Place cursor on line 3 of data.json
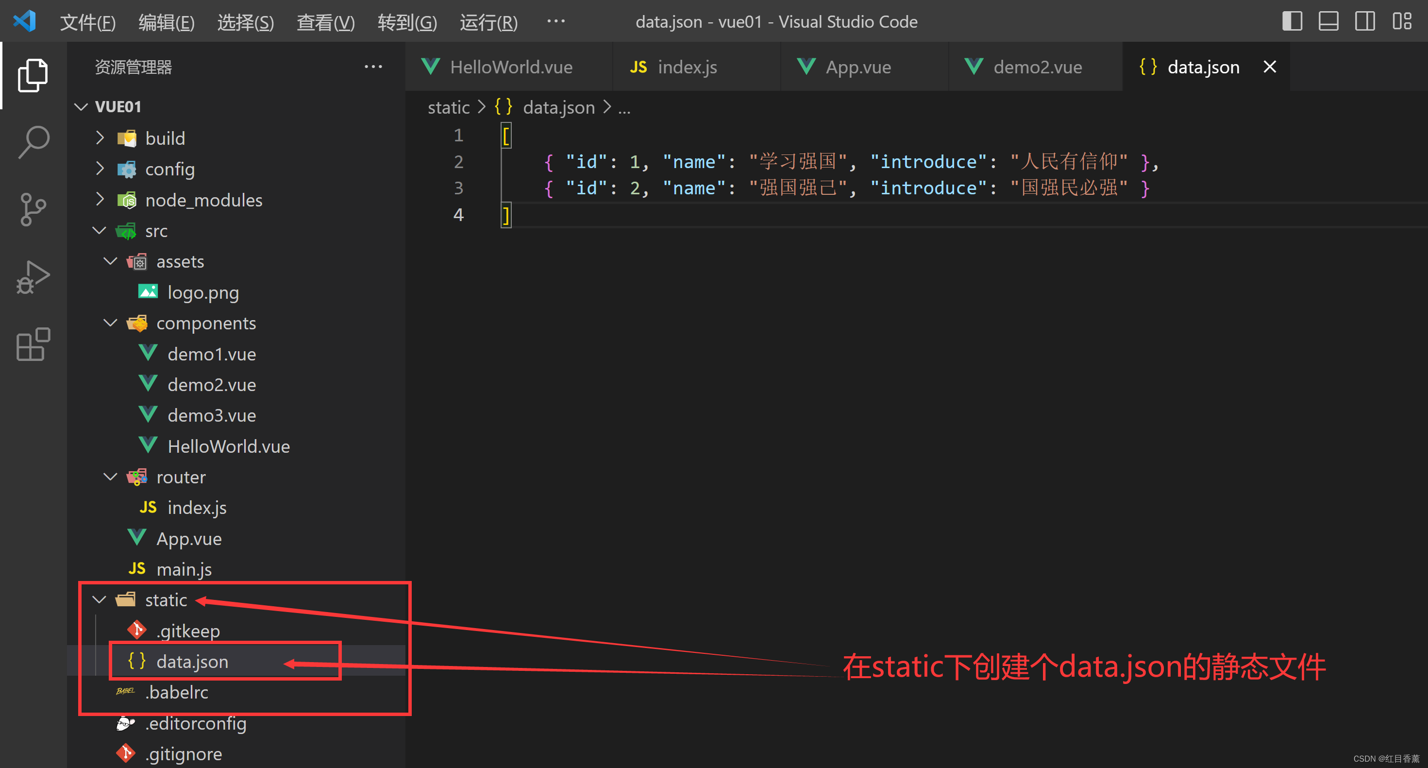The width and height of the screenshot is (1428, 768). (x=832, y=188)
